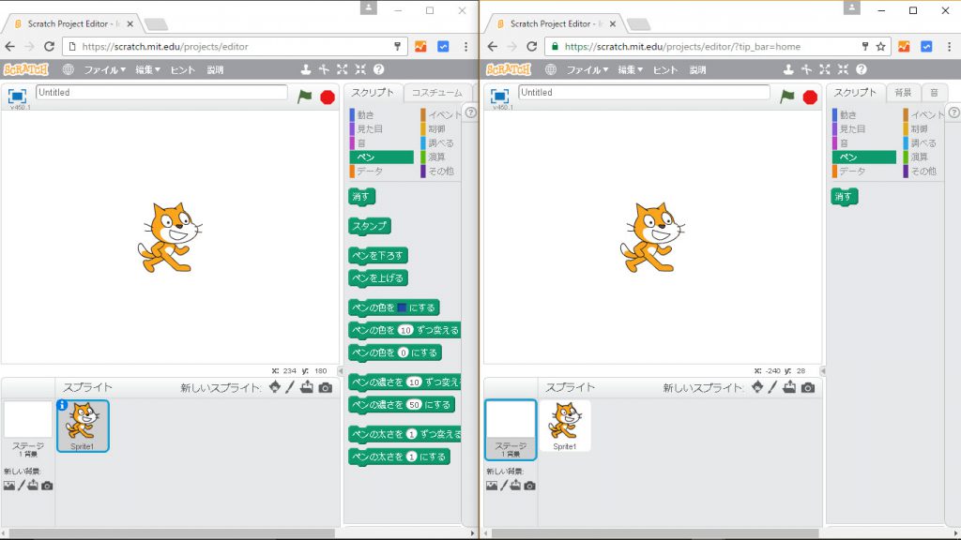This screenshot has width=961, height=540.
Task: Toggle full screen stage in left window
Action: click(x=17, y=97)
